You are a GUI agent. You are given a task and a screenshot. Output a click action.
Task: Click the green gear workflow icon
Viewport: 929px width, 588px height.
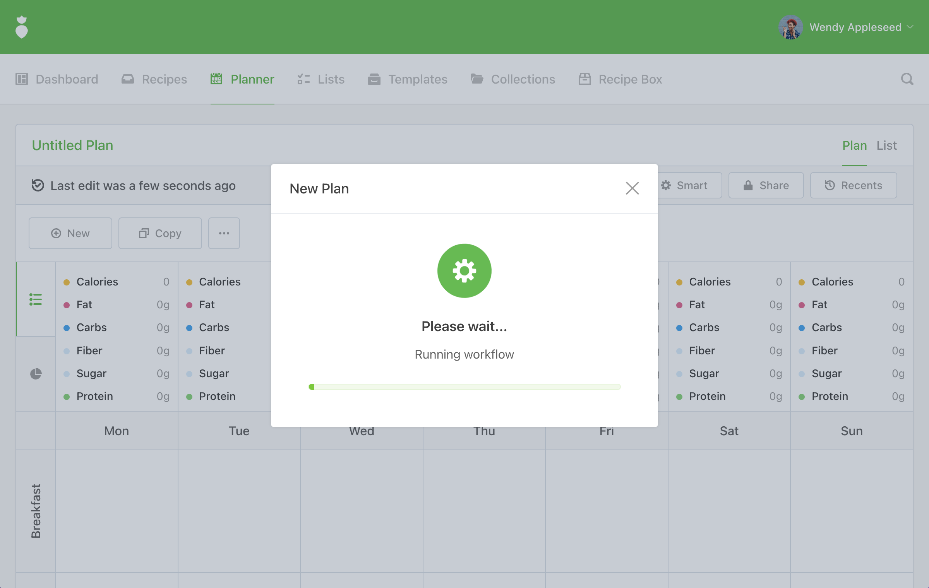coord(464,271)
